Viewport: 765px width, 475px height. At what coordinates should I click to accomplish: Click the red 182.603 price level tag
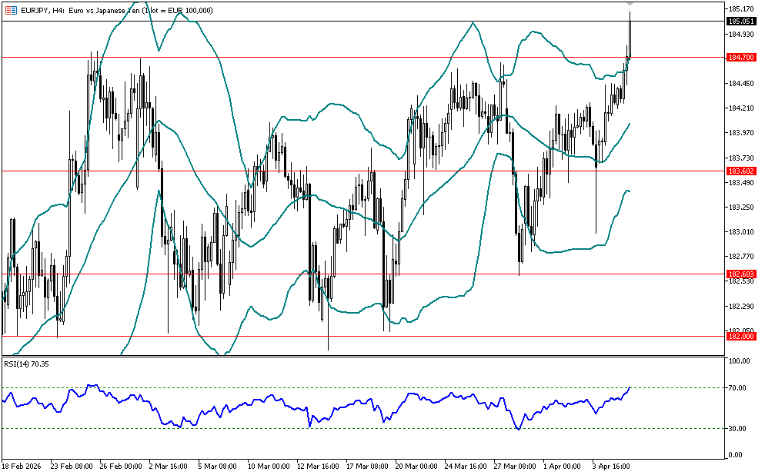coord(740,274)
